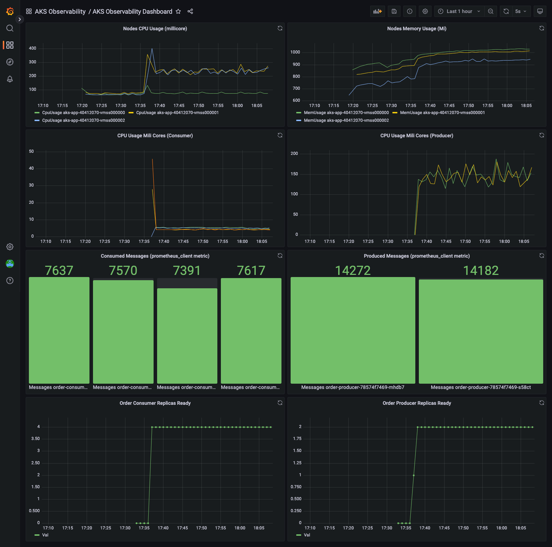Image resolution: width=552 pixels, height=547 pixels.
Task: Open the Dashboards menu icon in sidebar
Action: pos(10,45)
